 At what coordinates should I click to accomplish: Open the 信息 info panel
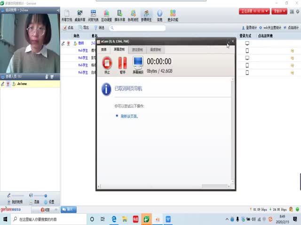(x=159, y=15)
